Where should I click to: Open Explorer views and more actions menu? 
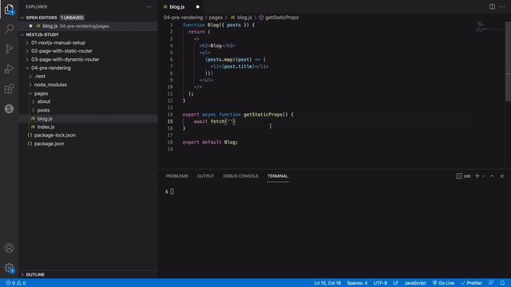(x=149, y=7)
